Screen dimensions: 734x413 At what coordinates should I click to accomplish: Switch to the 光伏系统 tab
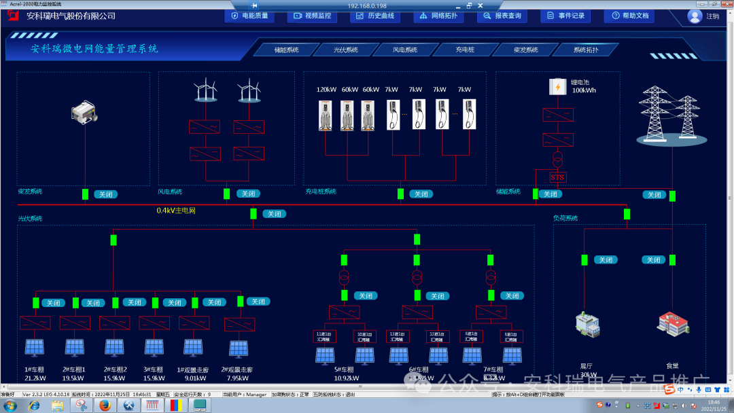(346, 50)
